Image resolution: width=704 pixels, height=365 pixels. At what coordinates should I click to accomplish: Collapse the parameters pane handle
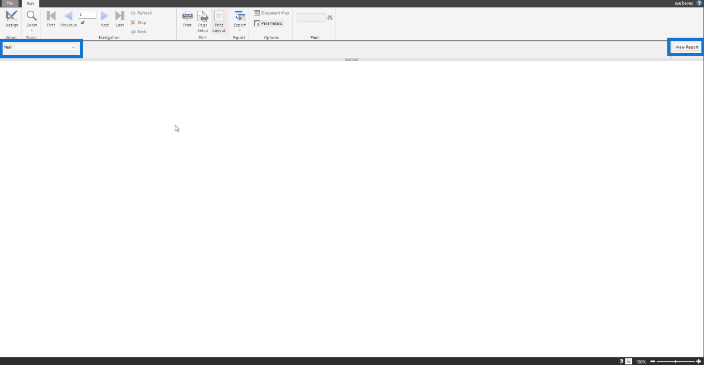tap(351, 59)
